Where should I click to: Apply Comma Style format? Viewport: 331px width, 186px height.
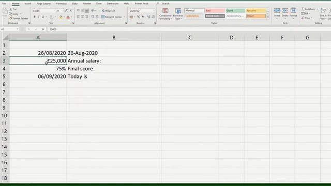(143, 17)
